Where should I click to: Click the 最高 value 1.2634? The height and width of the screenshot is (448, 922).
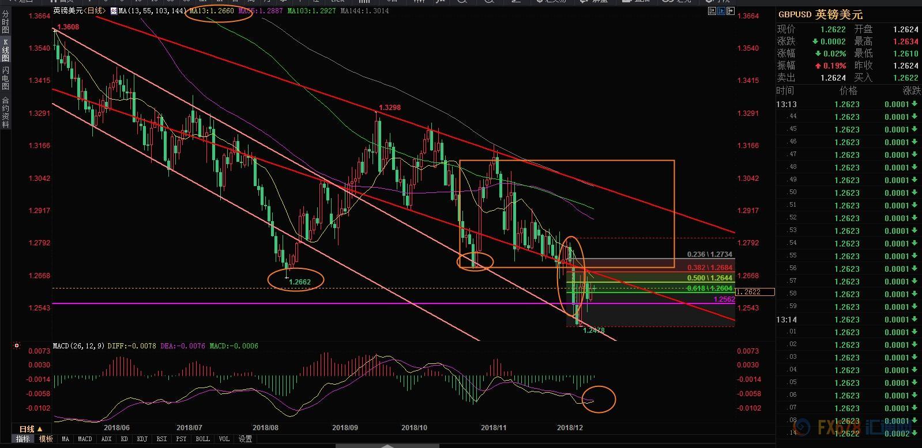point(905,41)
